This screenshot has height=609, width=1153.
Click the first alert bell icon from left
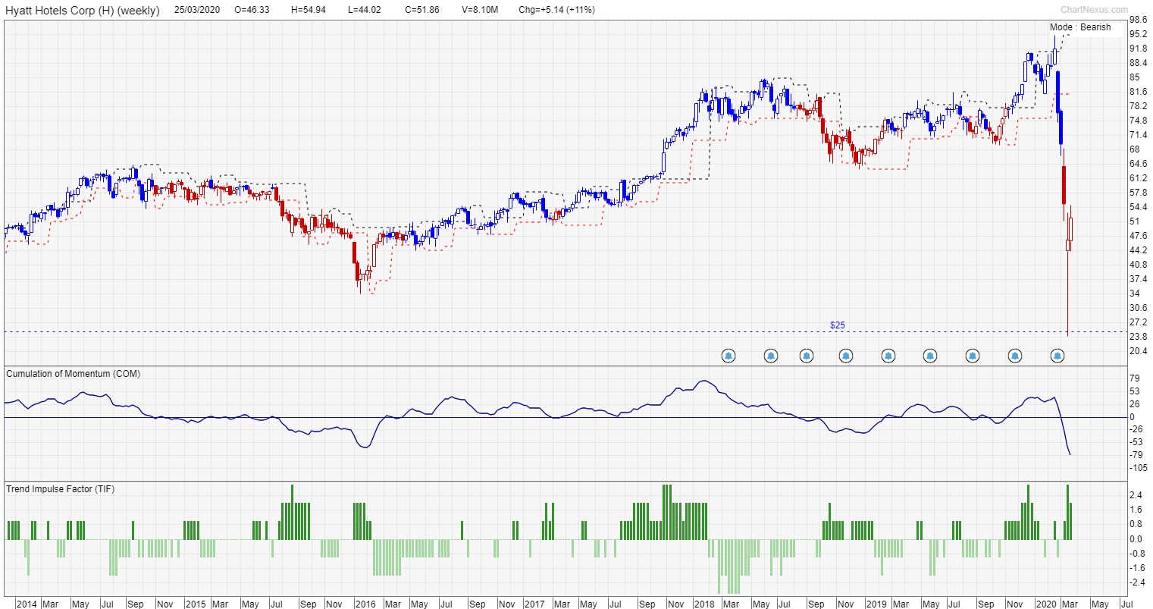(x=728, y=355)
